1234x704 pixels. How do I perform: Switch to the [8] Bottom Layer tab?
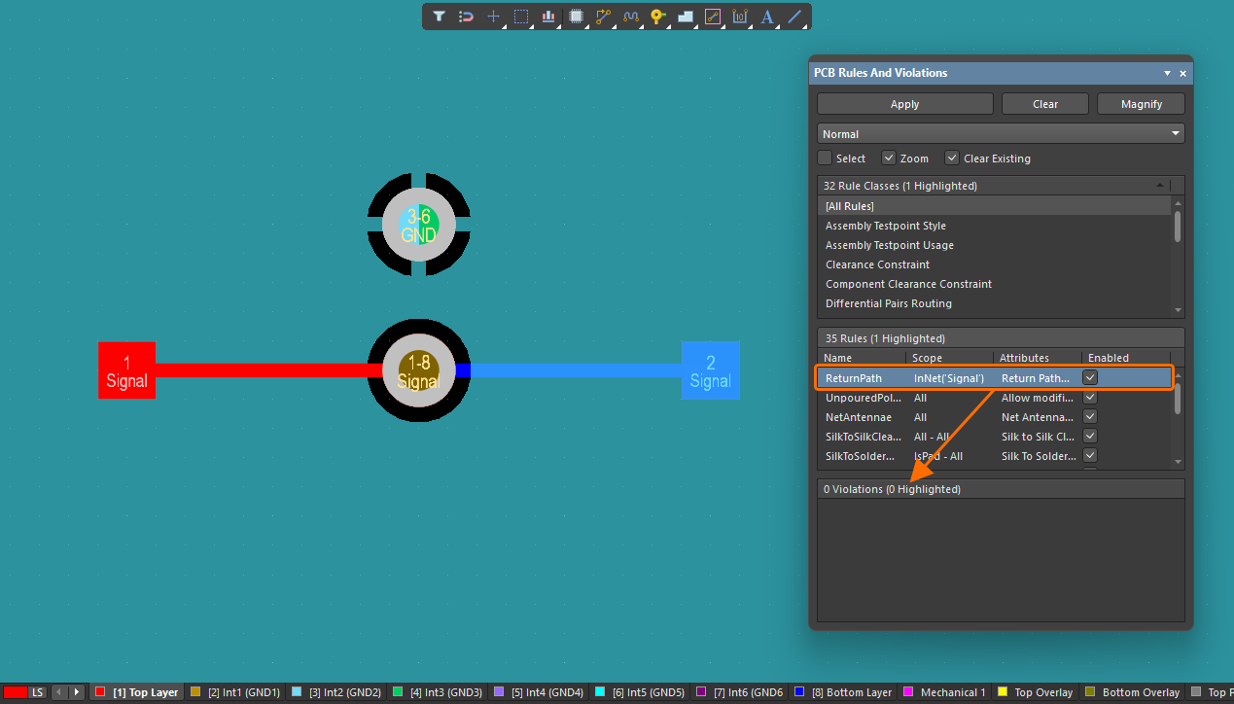[x=842, y=692]
